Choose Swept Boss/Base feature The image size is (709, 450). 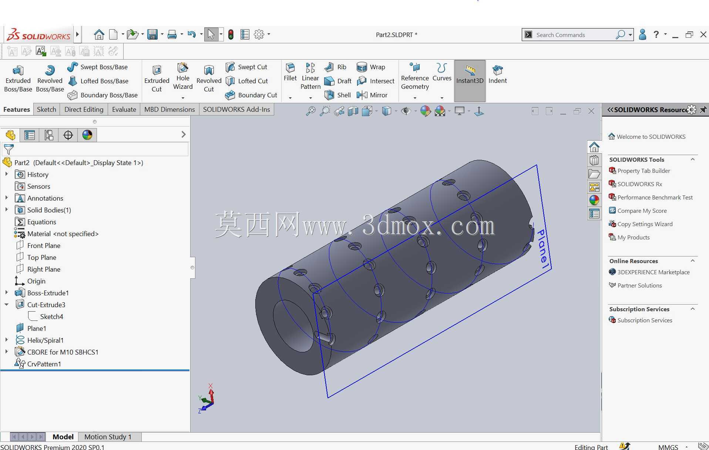98,67
